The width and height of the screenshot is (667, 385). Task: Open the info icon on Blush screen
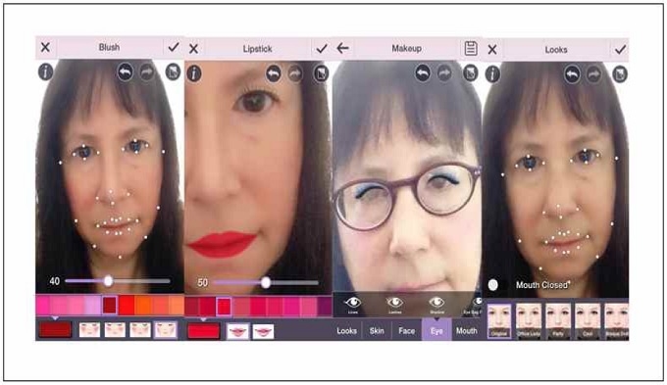click(45, 72)
